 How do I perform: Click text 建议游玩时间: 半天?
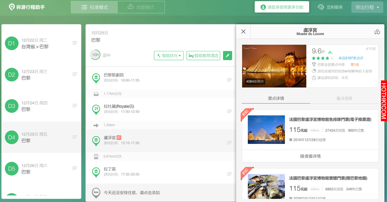point(333,78)
